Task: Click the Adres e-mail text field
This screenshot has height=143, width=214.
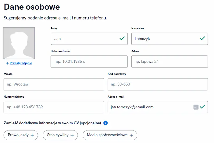Action: point(150,107)
